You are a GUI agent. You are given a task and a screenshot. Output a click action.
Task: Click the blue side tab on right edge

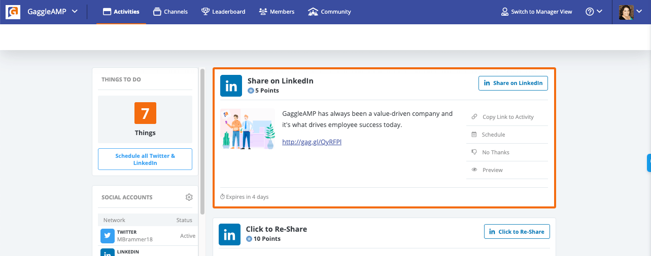tap(649, 163)
